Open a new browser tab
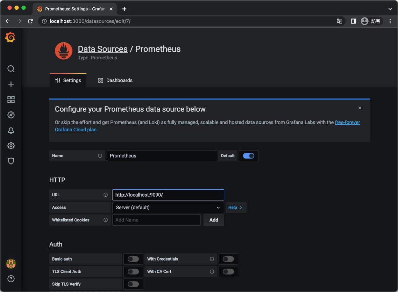The image size is (398, 292). (125, 9)
